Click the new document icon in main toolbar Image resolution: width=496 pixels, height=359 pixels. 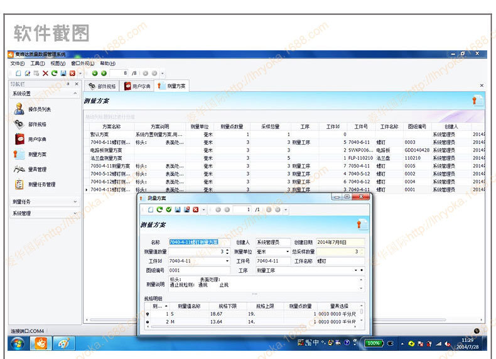pos(19,74)
